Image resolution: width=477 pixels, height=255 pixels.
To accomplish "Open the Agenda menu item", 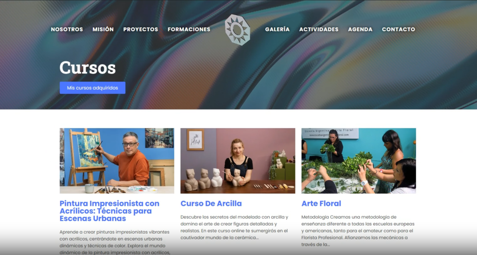I will (360, 29).
